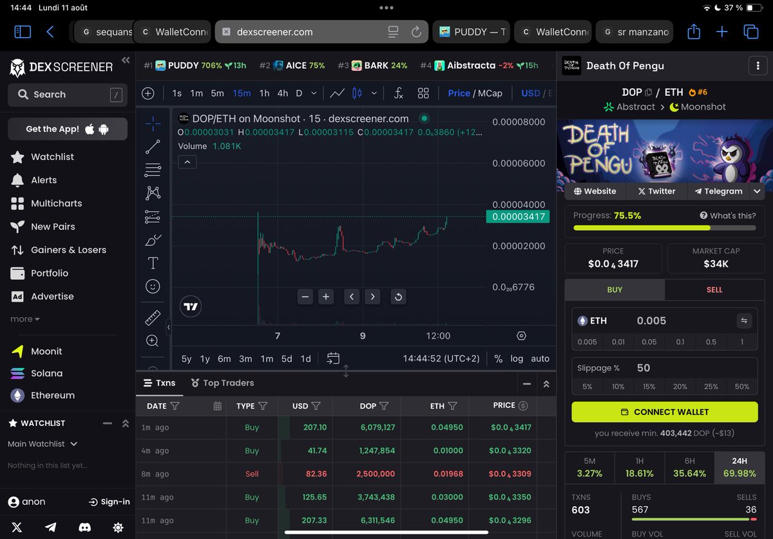Select the 5M stats period
Image resolution: width=773 pixels, height=539 pixels.
click(x=589, y=468)
